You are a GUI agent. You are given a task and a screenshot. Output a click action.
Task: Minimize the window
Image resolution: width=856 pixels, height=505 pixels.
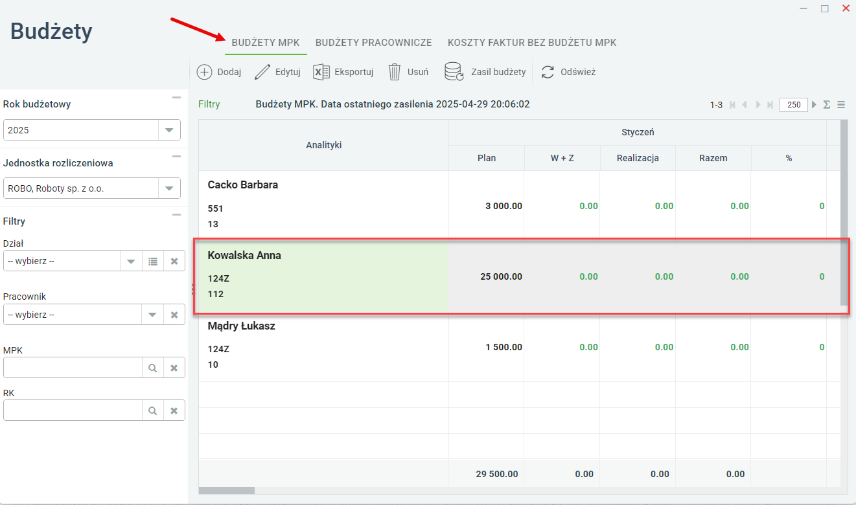coord(804,8)
